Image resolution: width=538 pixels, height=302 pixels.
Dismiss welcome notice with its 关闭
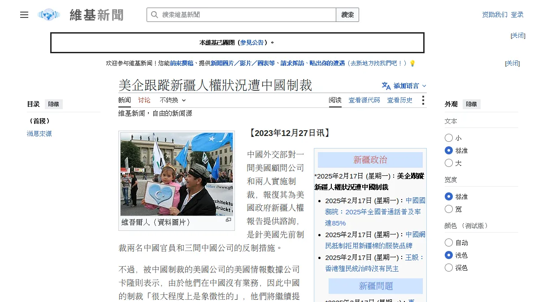point(512,64)
